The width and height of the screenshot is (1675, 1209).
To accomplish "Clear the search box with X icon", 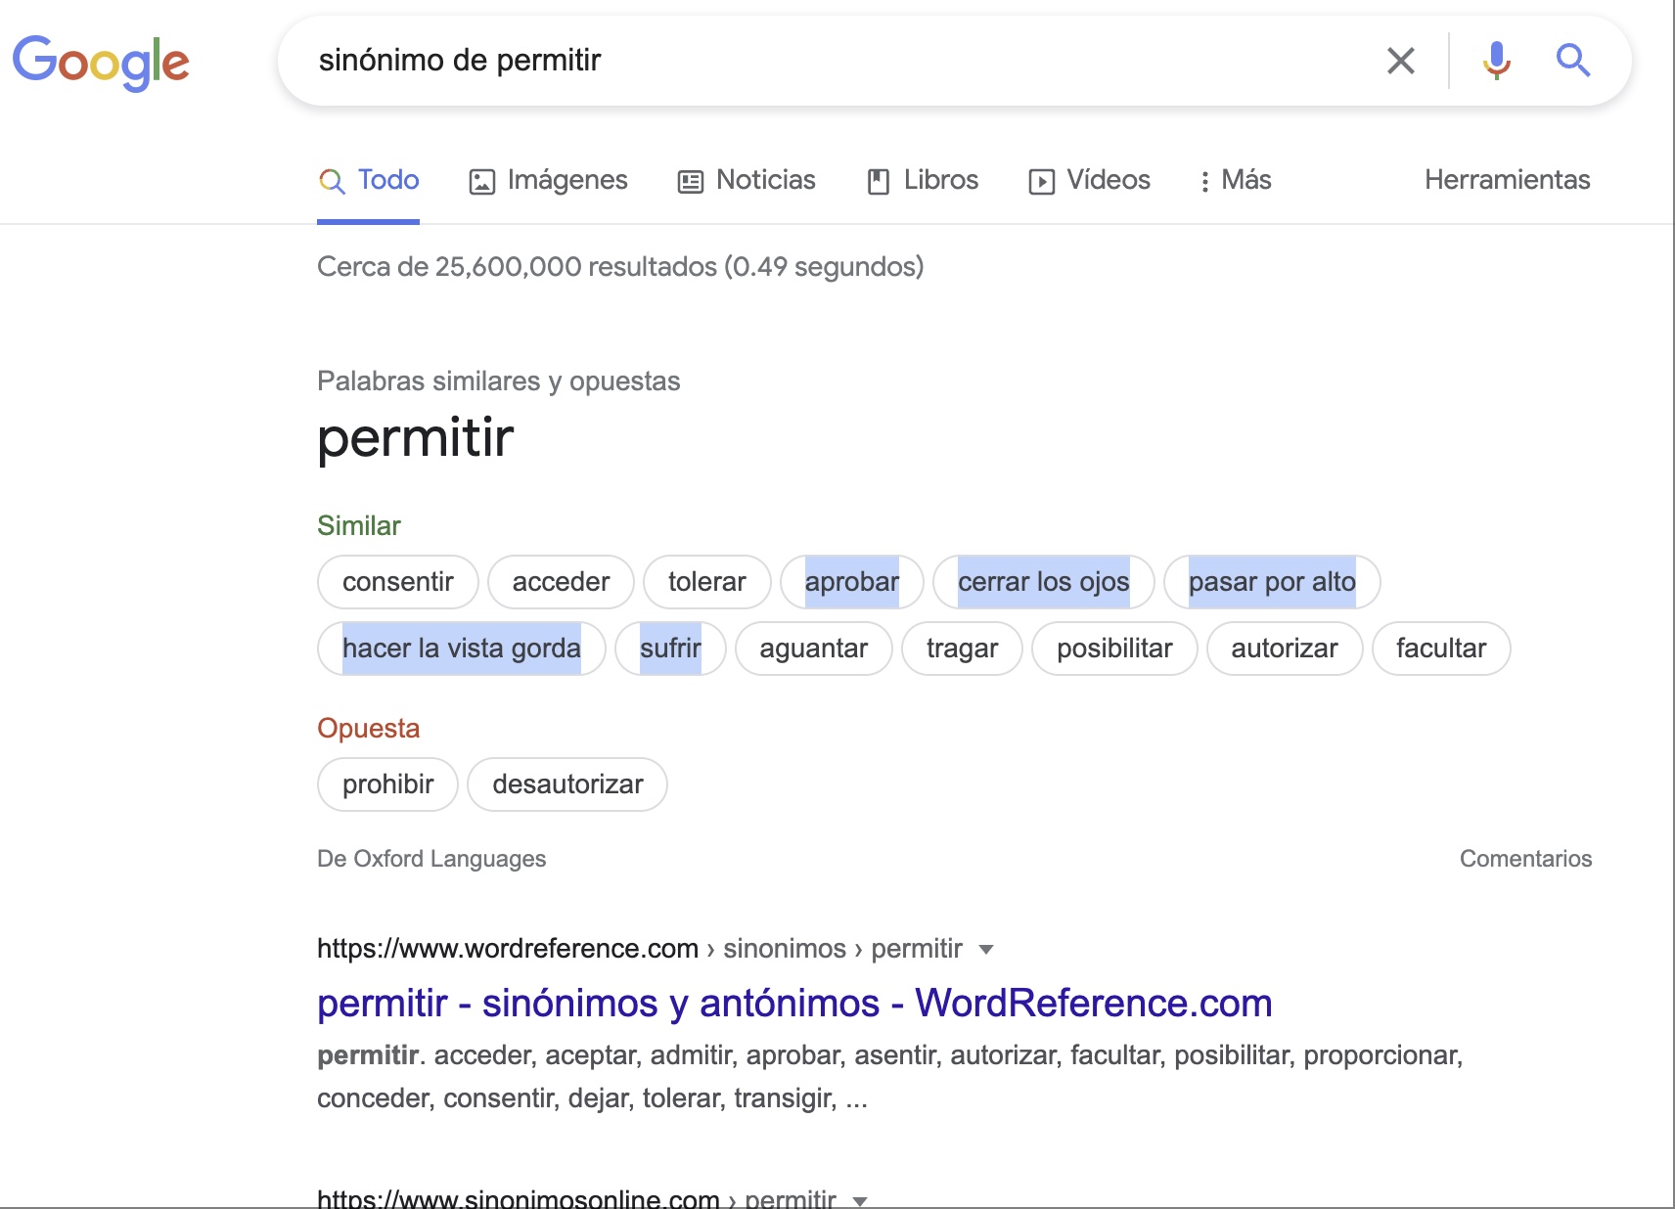I will 1400,61.
